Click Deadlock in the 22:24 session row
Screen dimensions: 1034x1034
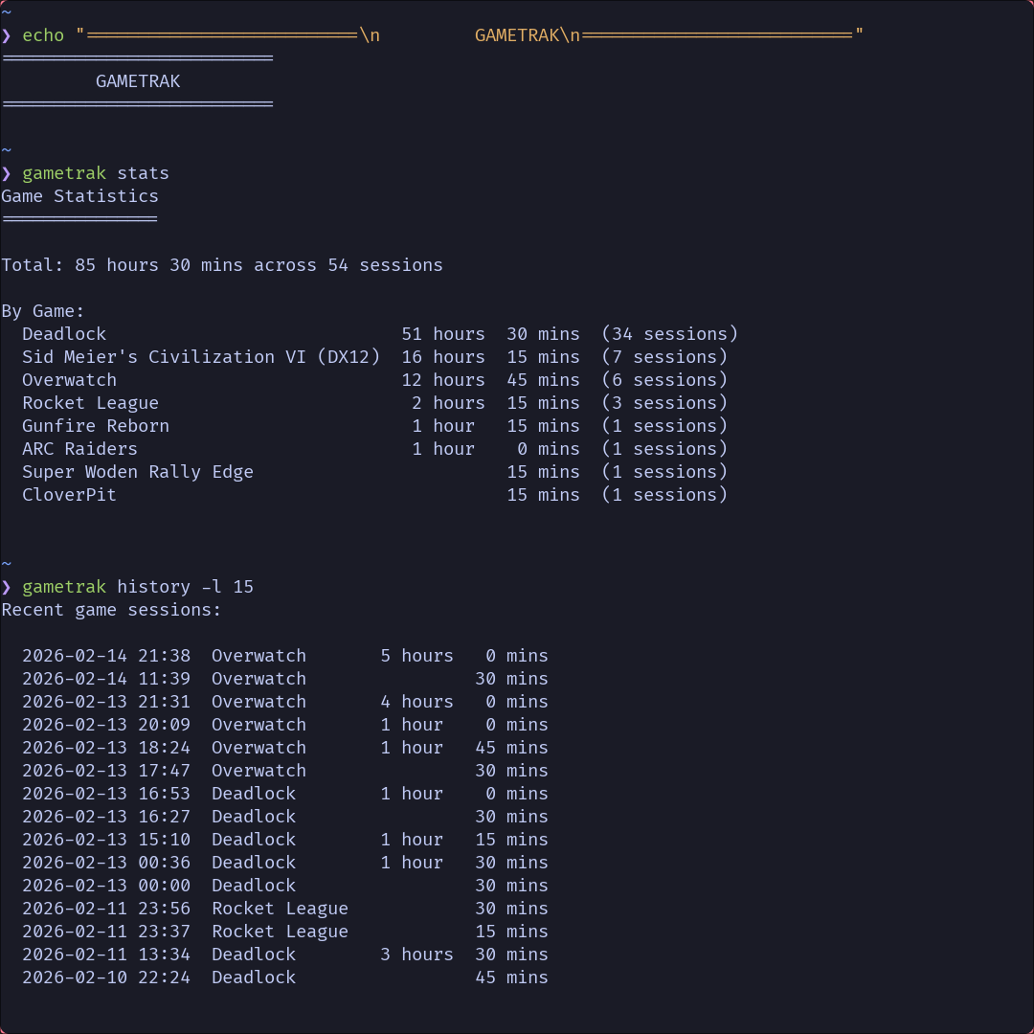253,978
